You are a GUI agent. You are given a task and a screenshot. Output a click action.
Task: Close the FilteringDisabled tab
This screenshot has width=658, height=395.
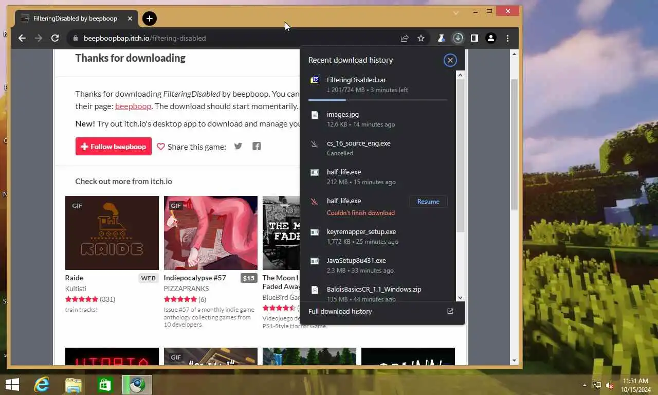130,19
